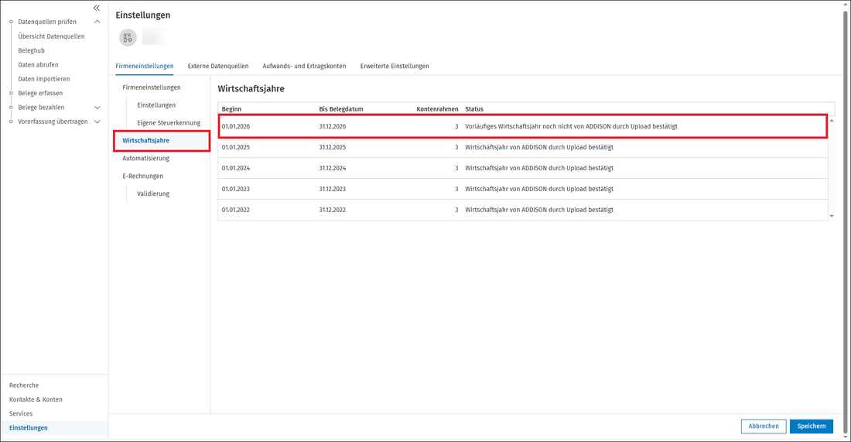Select the row starting 01.01.2023

[523, 189]
